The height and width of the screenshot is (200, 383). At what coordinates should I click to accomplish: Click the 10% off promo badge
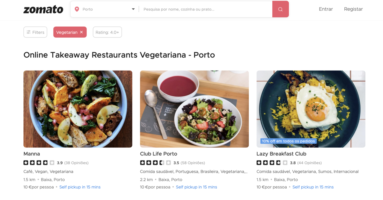pos(288,141)
